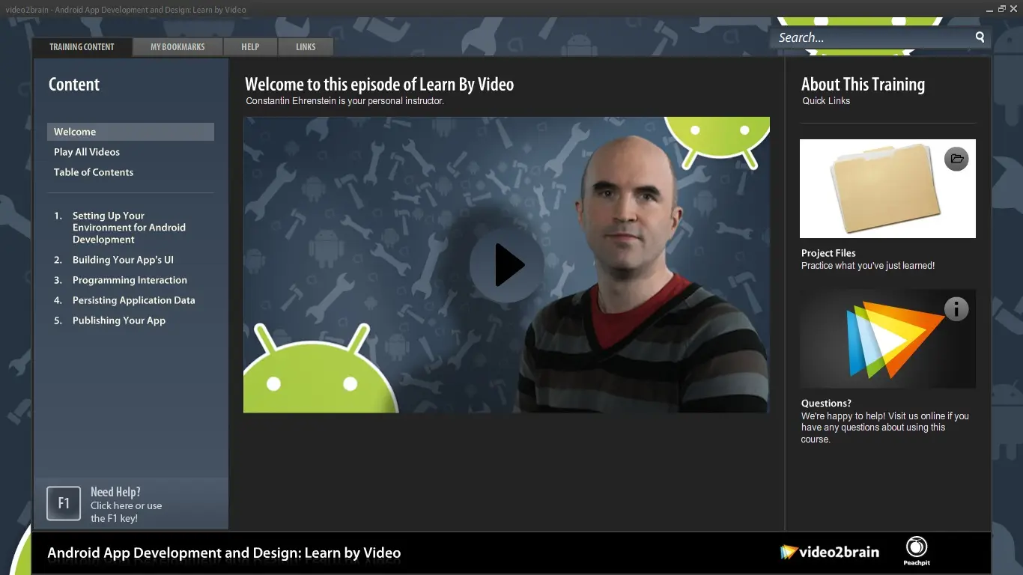Open the Questions thumbnail with colorful logo
This screenshot has width=1023, height=575.
click(x=887, y=339)
